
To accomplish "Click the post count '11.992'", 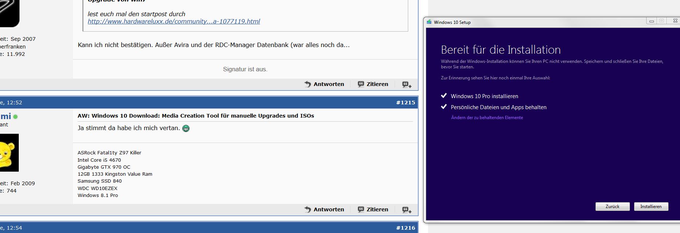I will [15, 54].
